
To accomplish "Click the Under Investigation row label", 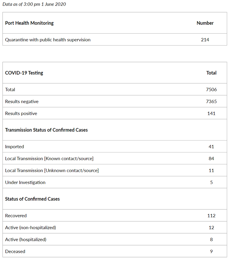I will pos(25,182).
